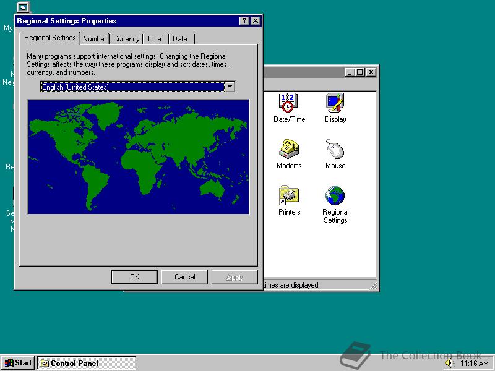Switch to the Date tab
Screen dimensions: 495x371
coord(180,39)
